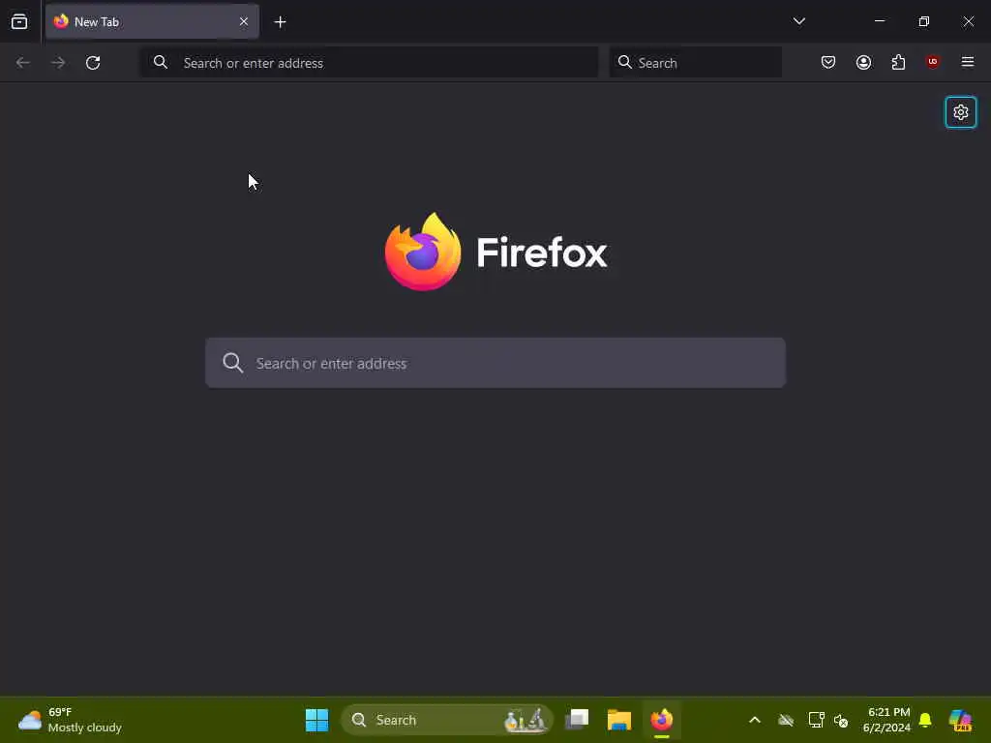Open the uBlock Origin extension icon
This screenshot has width=991, height=743.
pos(932,61)
